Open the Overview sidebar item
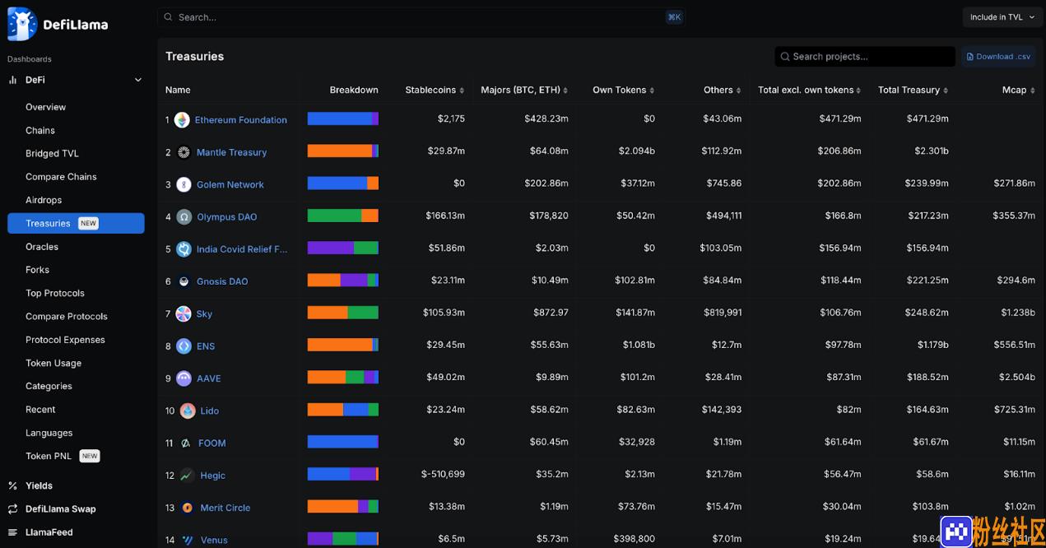1046x548 pixels. [x=45, y=107]
